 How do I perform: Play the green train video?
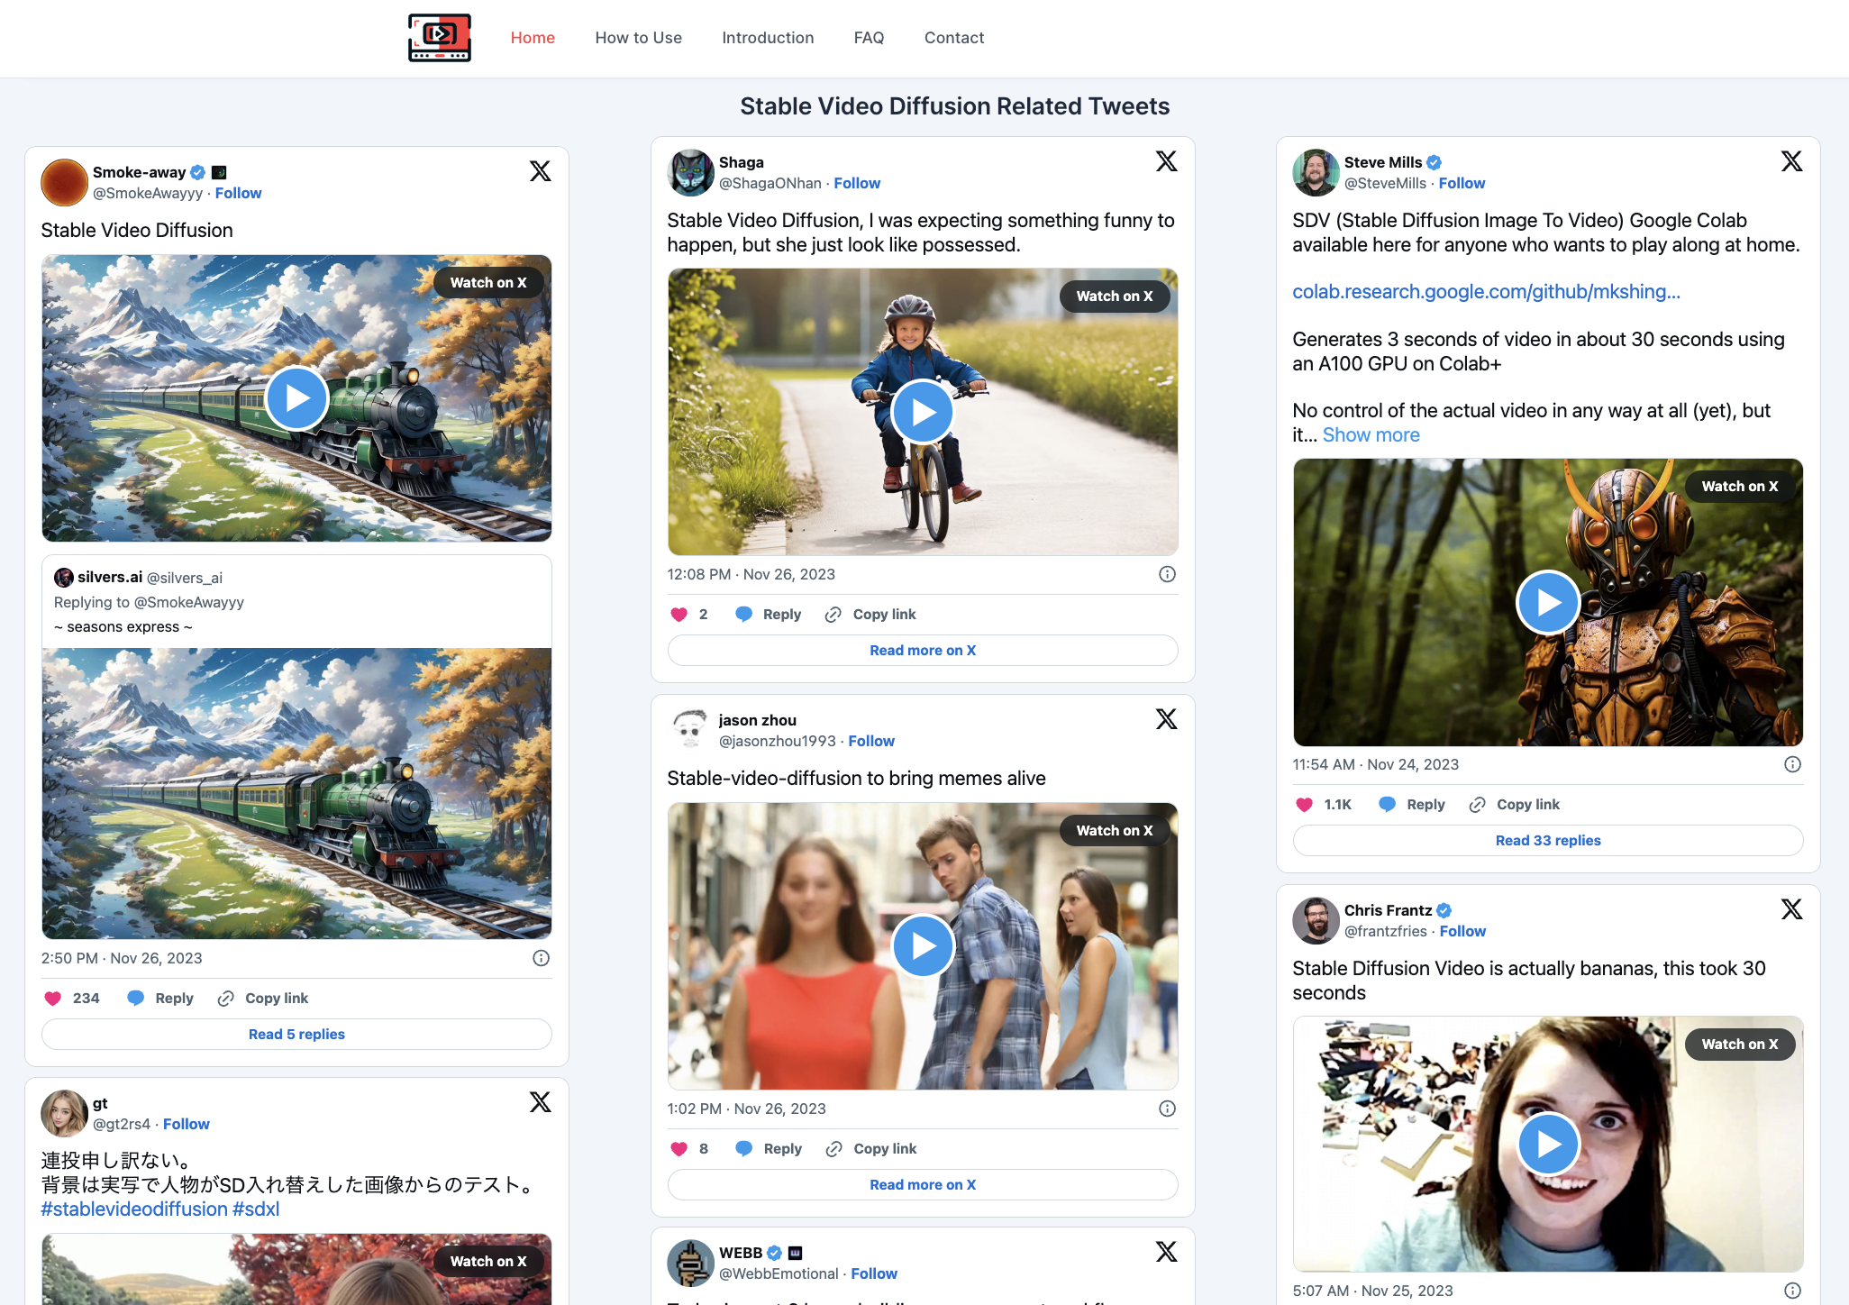point(296,398)
